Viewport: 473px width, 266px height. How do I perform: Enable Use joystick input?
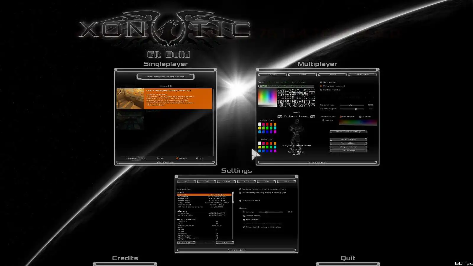240,200
